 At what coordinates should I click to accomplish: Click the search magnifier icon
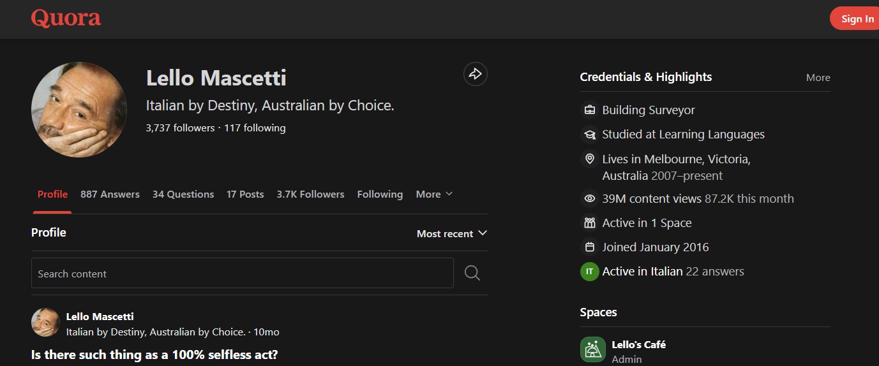pyautogui.click(x=472, y=273)
